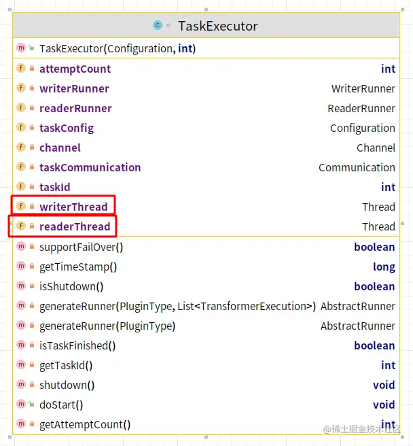Select the generateRunner(PluginType) method name

pos(107,326)
